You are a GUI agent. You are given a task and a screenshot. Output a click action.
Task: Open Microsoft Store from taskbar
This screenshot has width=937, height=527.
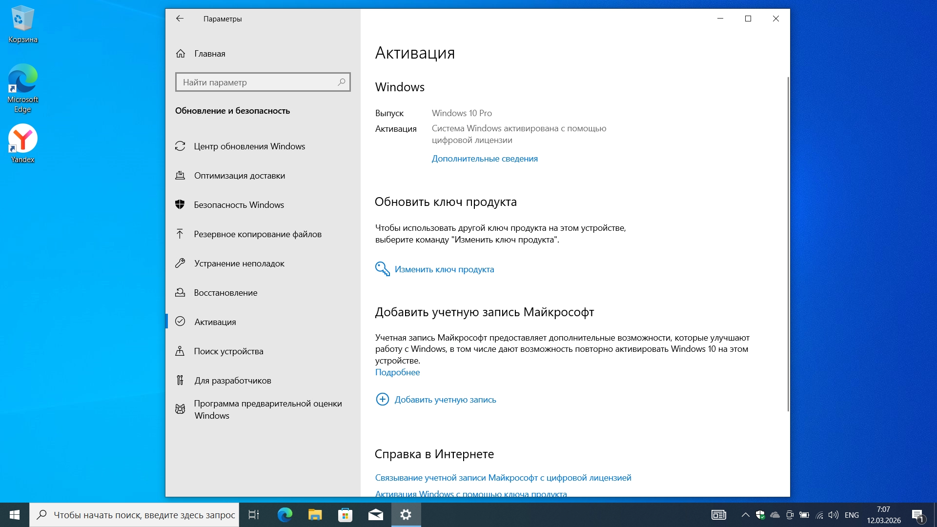(x=345, y=515)
